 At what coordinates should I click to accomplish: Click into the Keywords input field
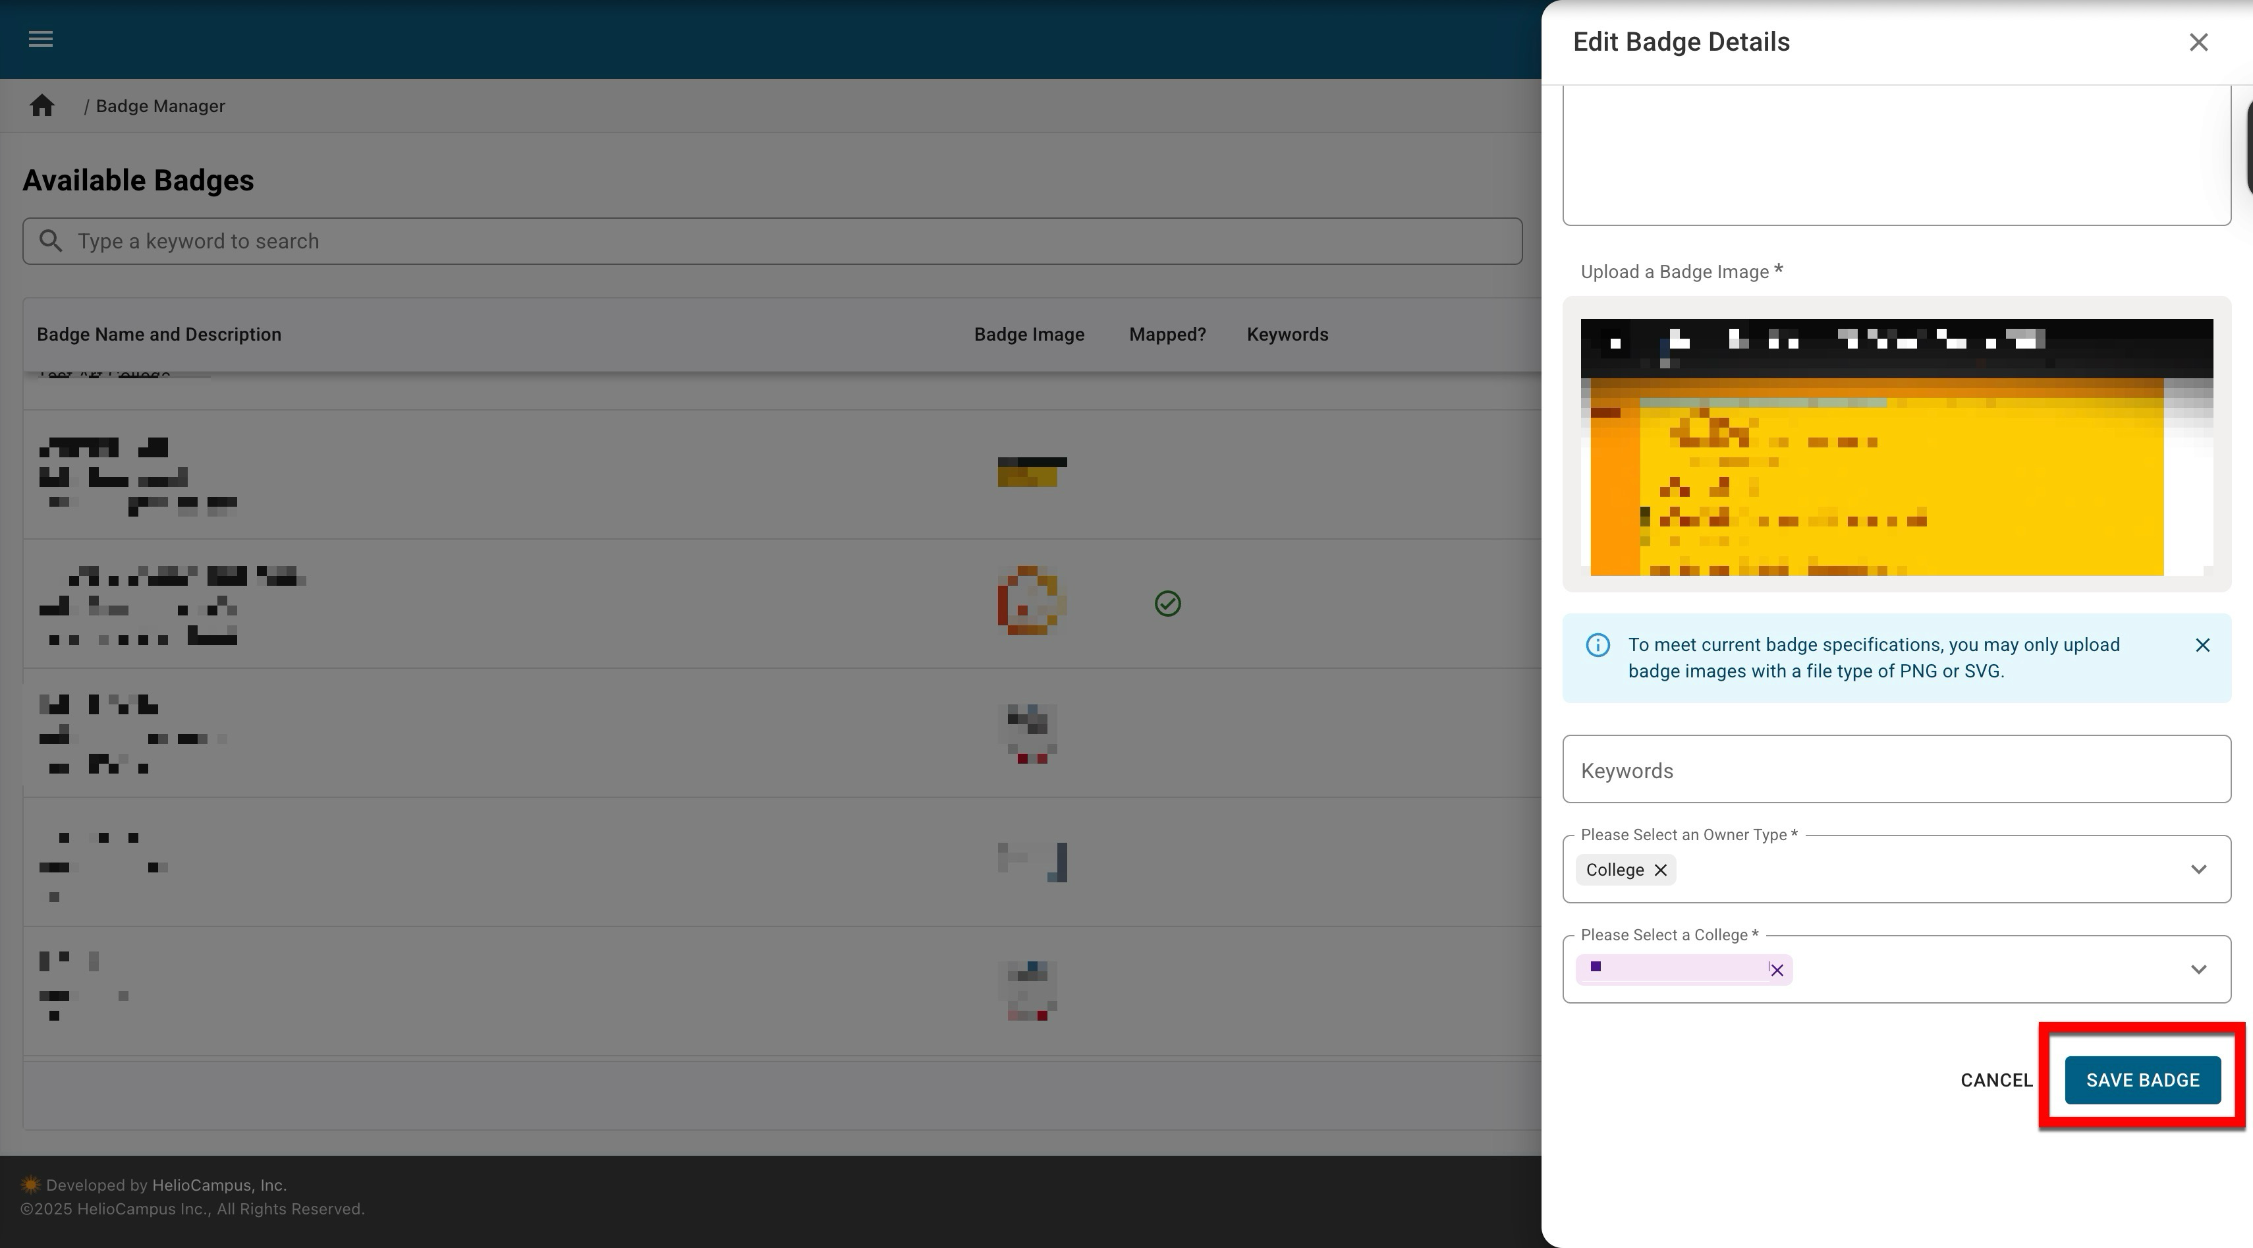click(1896, 770)
